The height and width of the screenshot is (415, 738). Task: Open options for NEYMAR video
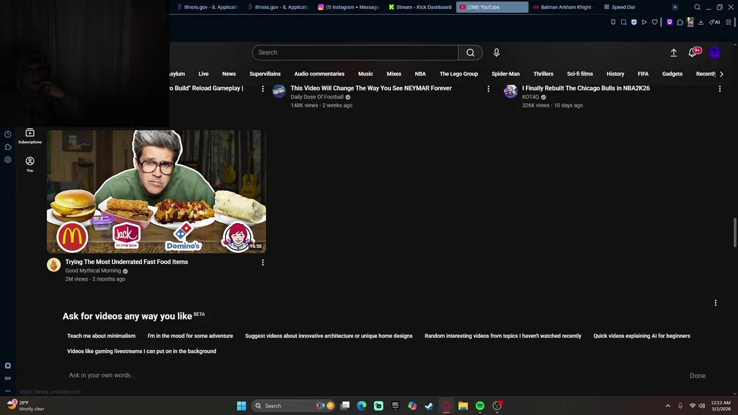[x=488, y=89]
